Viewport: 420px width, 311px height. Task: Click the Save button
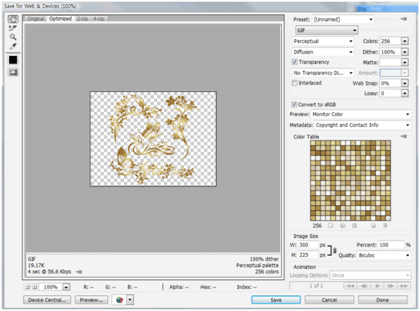click(x=276, y=300)
